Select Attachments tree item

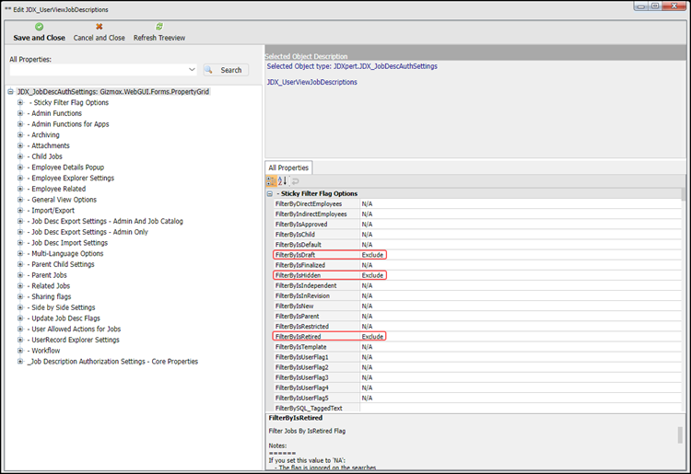pos(51,145)
